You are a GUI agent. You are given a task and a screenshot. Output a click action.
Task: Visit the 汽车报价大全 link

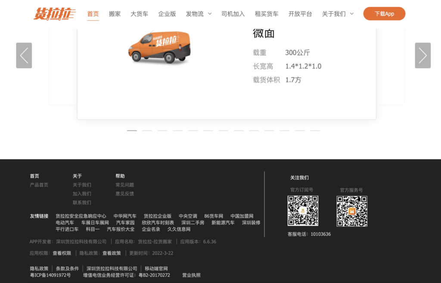[x=121, y=229]
